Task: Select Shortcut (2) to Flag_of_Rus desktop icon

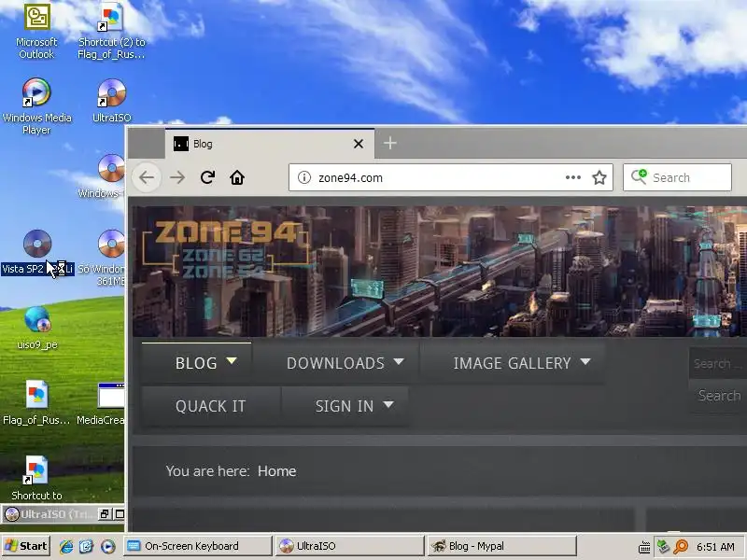Action: 111,32
